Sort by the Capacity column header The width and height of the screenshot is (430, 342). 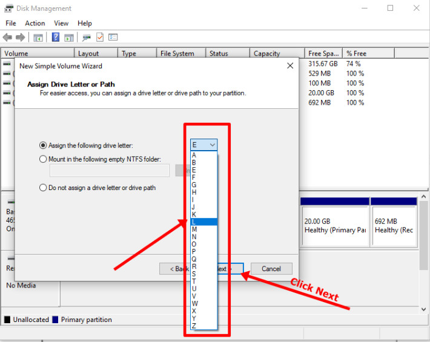[277, 53]
